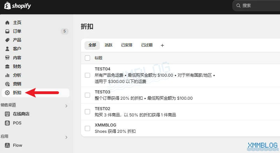This screenshot has width=280, height=153.
Task: Click the orders count badge 5
Action: [65, 31]
